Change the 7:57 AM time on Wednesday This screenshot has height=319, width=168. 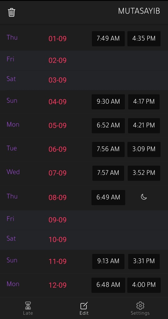point(108,173)
